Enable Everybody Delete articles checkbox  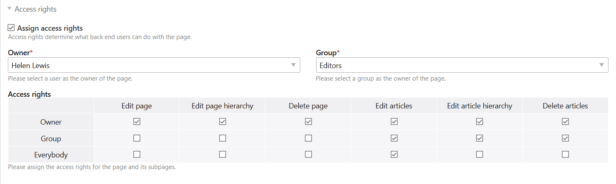coord(565,154)
